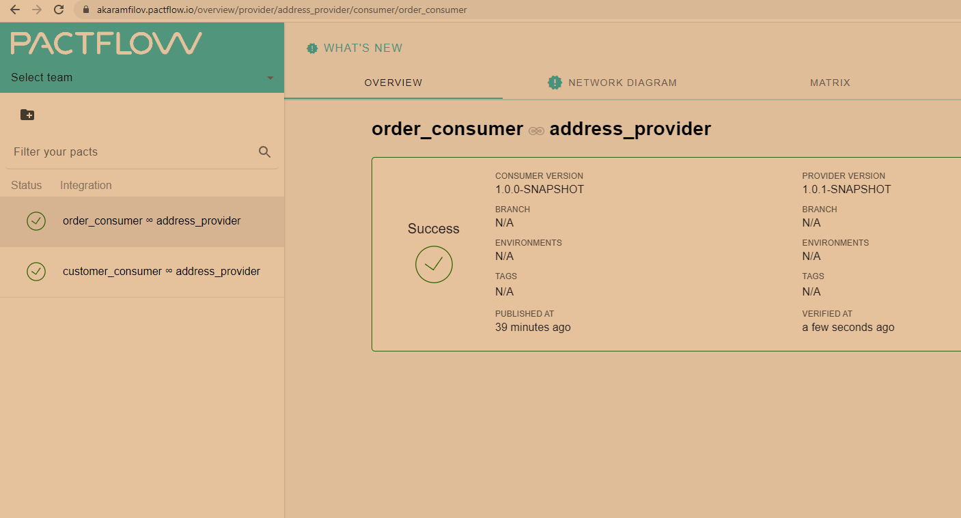The width and height of the screenshot is (961, 518).
Task: Sort by the Integration column header
Action: [86, 186]
